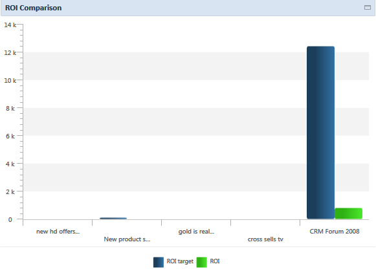Click the '12 k' y-axis value
This screenshot has width=376, height=273.
pos(10,53)
